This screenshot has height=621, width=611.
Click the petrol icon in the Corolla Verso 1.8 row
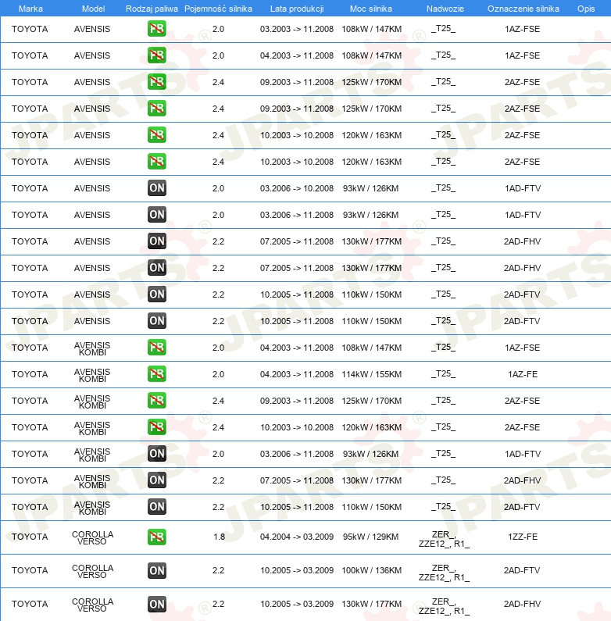156,537
